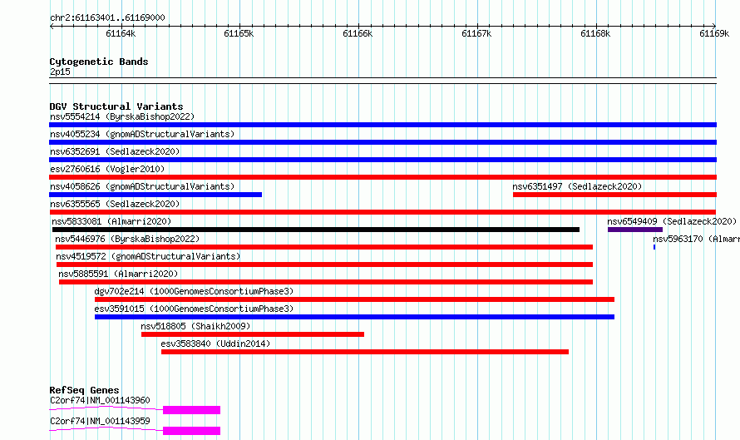Click nsv5885591 (Almarri2020) label
740x440 pixels.
pyautogui.click(x=118, y=274)
